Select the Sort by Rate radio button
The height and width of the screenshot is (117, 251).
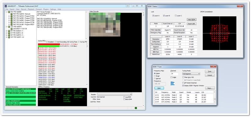tap(68, 42)
